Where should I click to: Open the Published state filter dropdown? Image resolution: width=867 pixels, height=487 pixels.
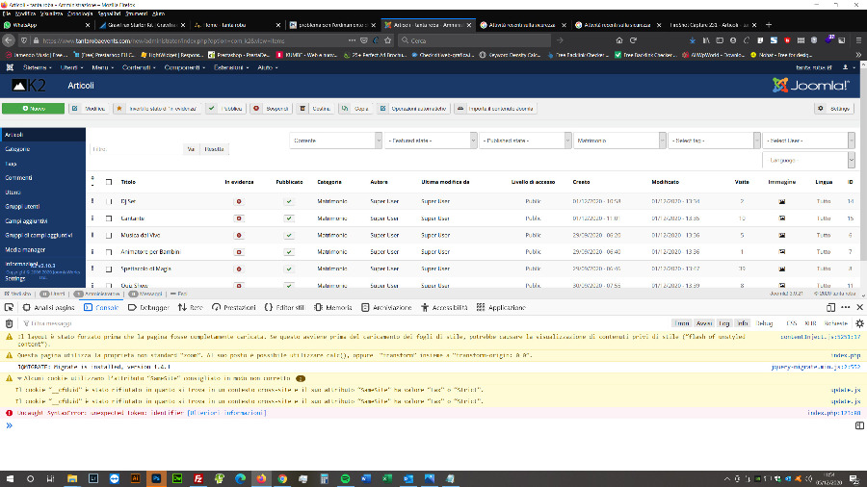point(525,141)
